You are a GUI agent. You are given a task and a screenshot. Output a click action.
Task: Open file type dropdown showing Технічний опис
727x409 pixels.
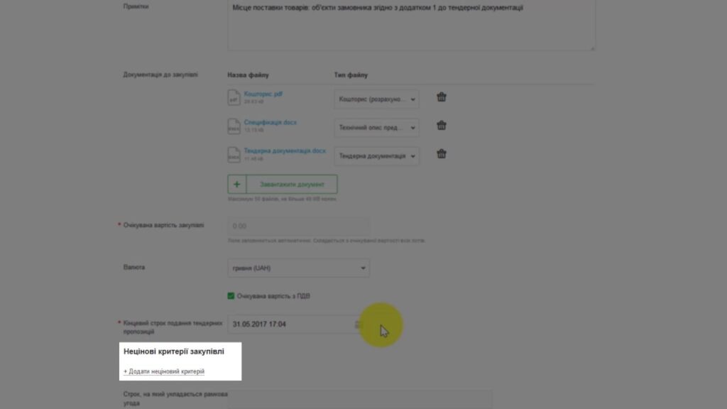[376, 128]
